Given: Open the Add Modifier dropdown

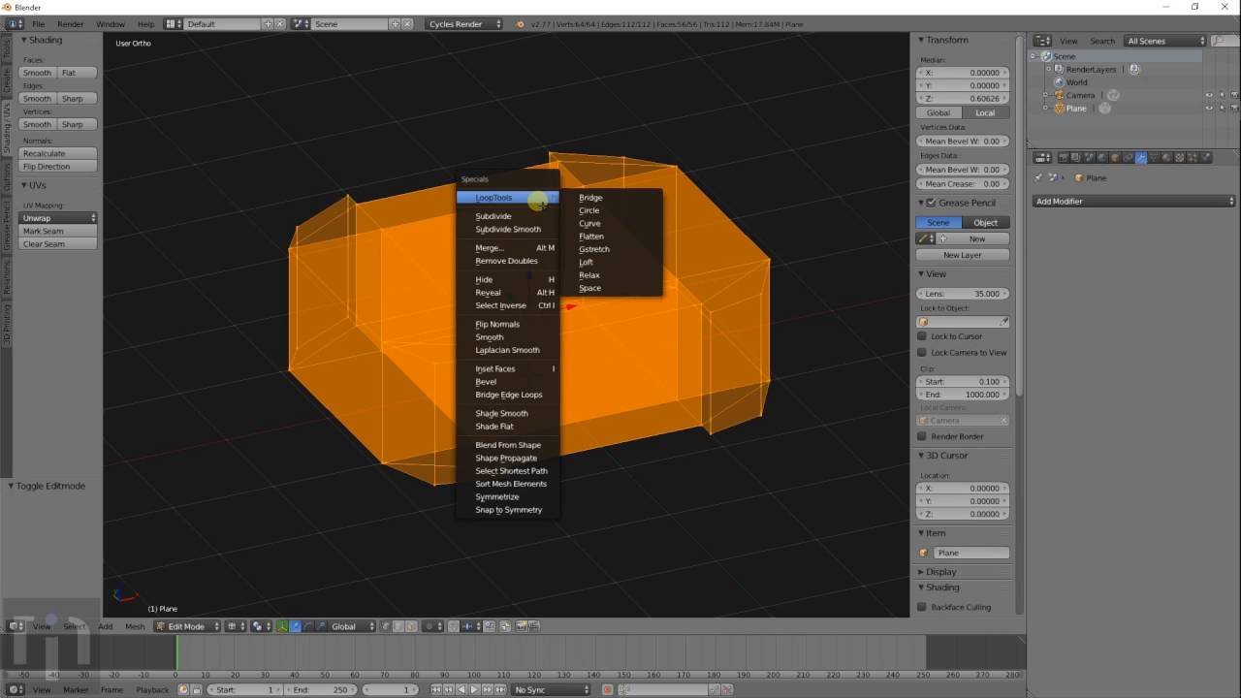Looking at the screenshot, I should [1134, 202].
